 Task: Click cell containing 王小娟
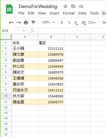(25, 48)
